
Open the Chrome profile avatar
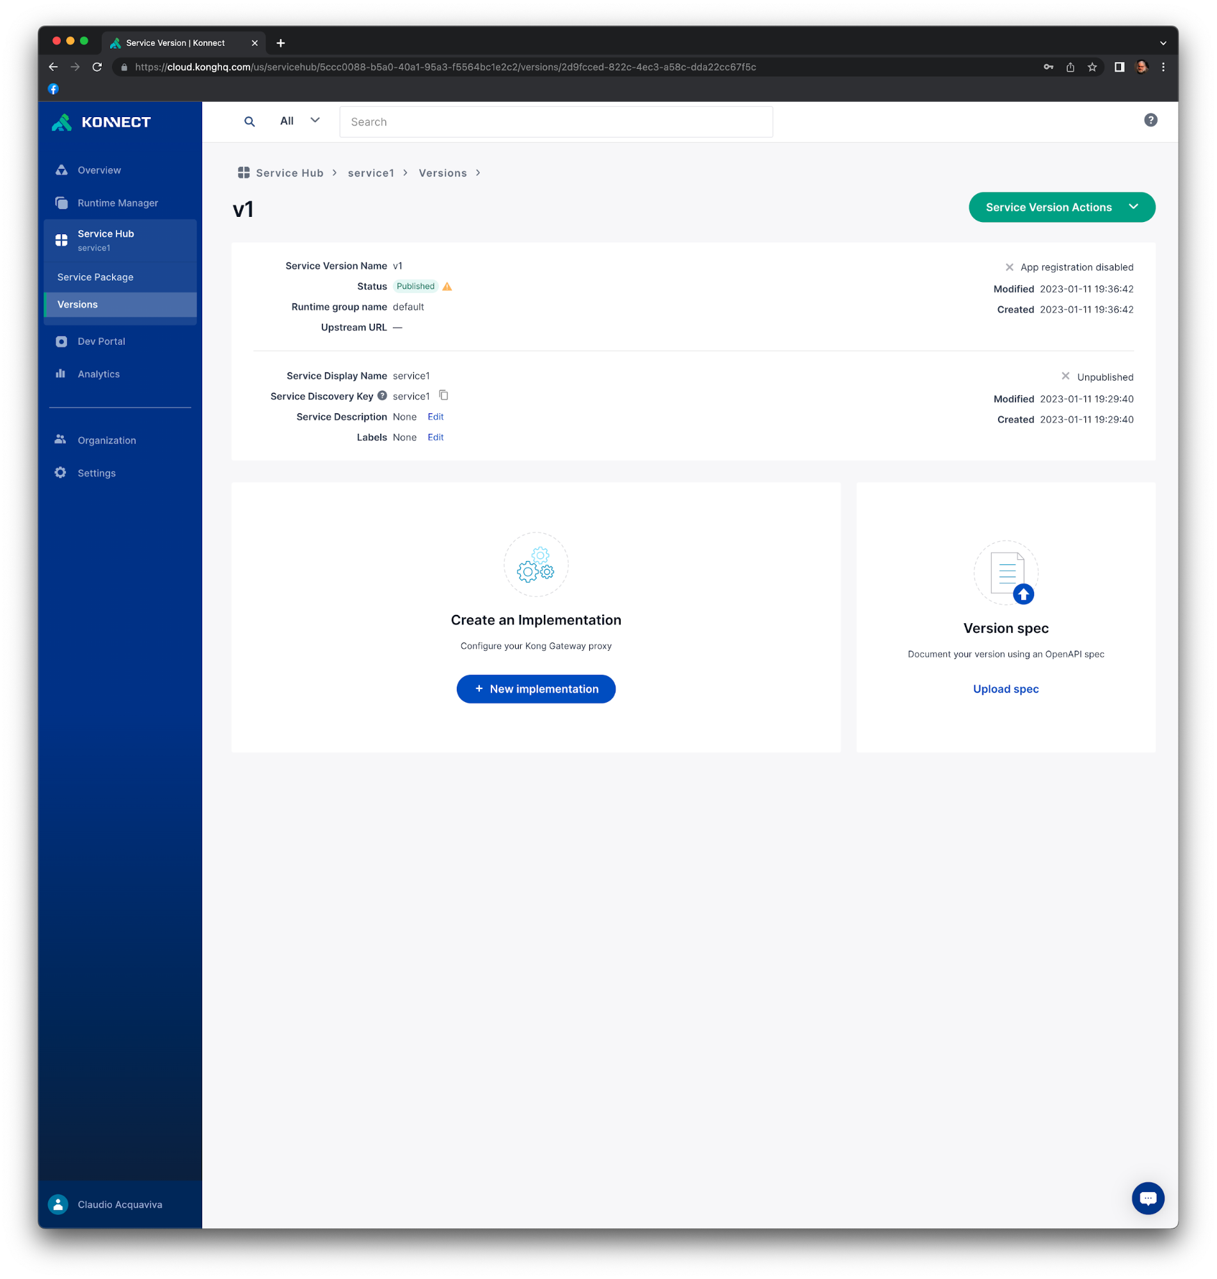pos(1141,67)
